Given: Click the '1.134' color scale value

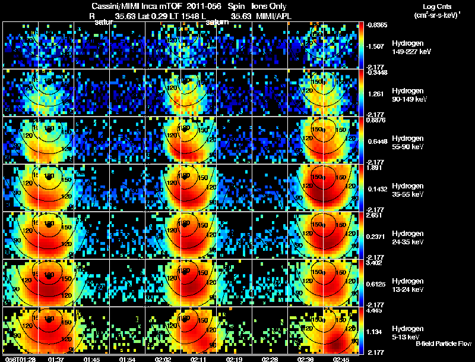Looking at the screenshot, I should (x=374, y=332).
